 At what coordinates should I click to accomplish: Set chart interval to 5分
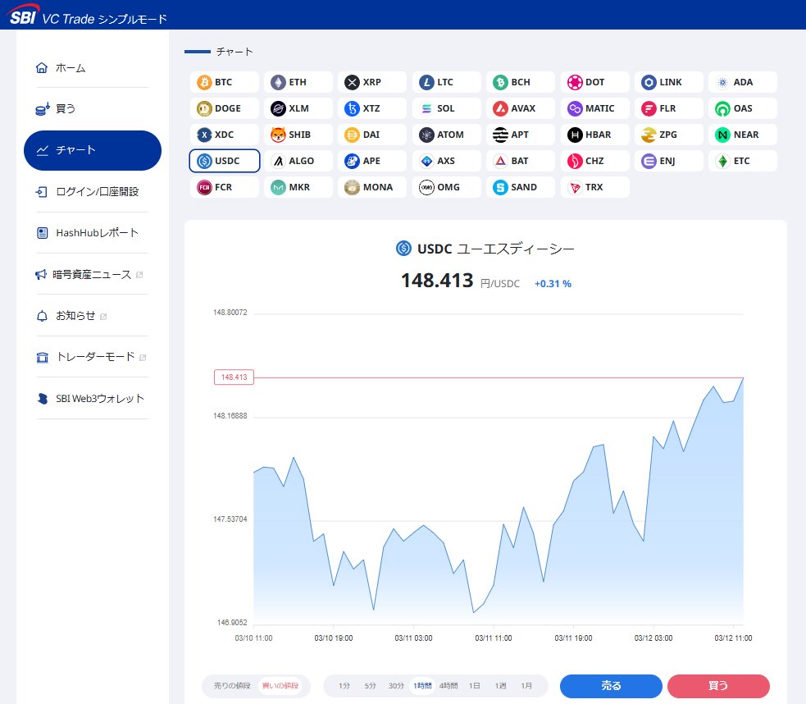click(370, 686)
